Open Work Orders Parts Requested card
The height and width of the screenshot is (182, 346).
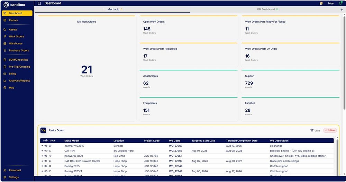(x=189, y=55)
